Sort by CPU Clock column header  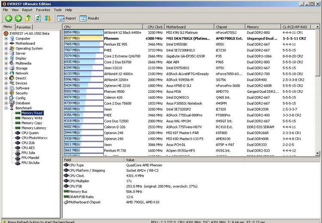[154, 27]
